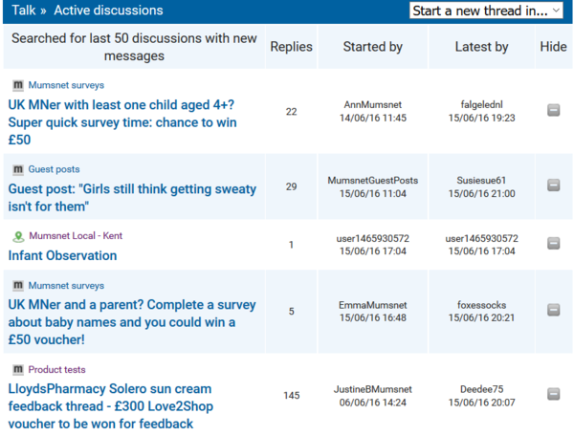
Task: Click the Hide column header
Action: tap(553, 47)
